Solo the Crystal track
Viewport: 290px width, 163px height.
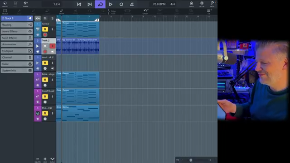[x=53, y=29]
